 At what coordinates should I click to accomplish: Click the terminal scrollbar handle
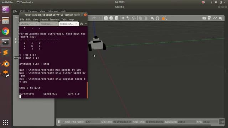(87, 90)
